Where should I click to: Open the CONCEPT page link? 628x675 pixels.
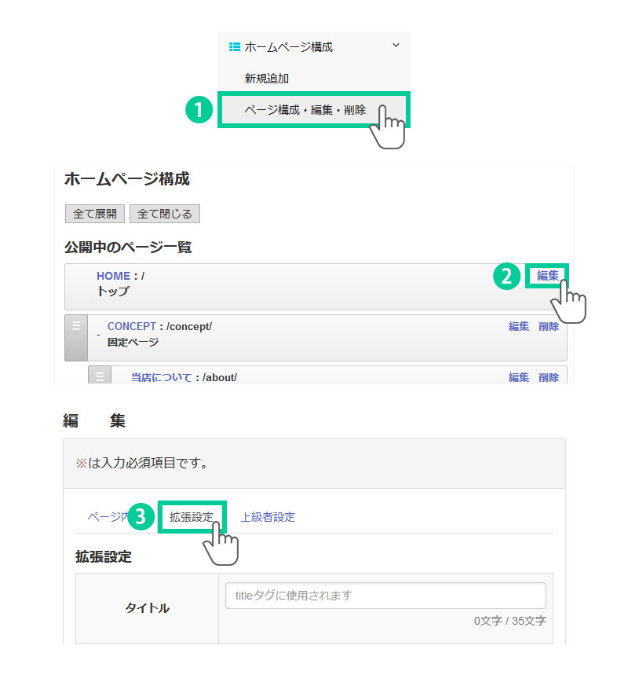coord(131,326)
